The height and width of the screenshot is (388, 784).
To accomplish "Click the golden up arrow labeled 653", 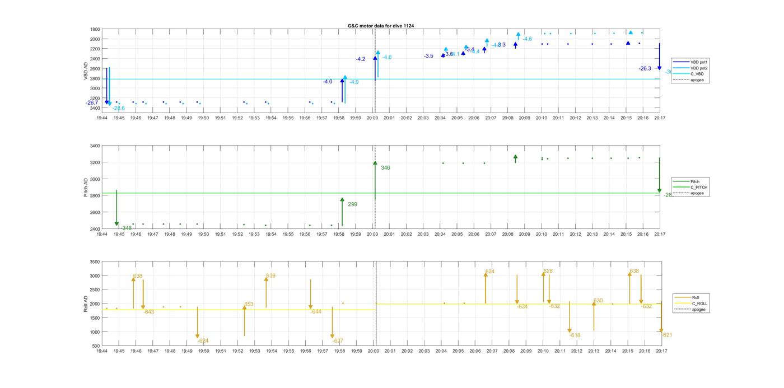I will click(x=244, y=320).
